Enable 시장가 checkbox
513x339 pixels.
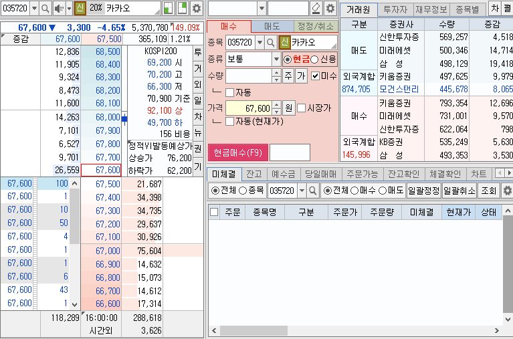click(x=301, y=108)
